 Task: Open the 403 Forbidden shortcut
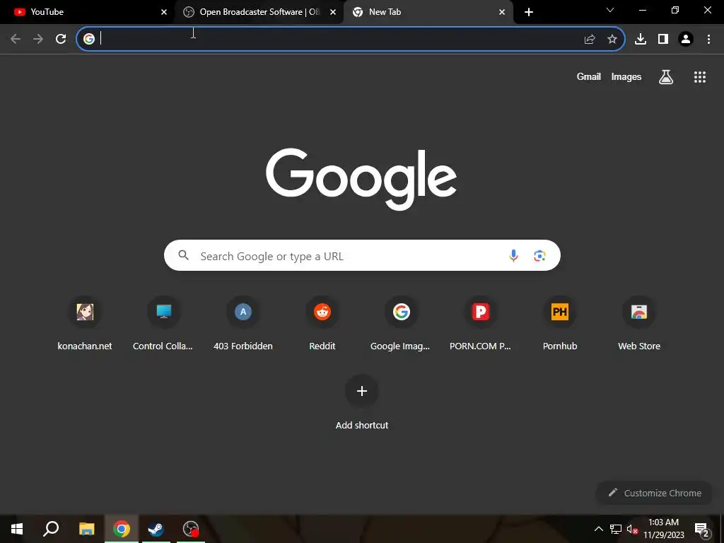point(243,324)
